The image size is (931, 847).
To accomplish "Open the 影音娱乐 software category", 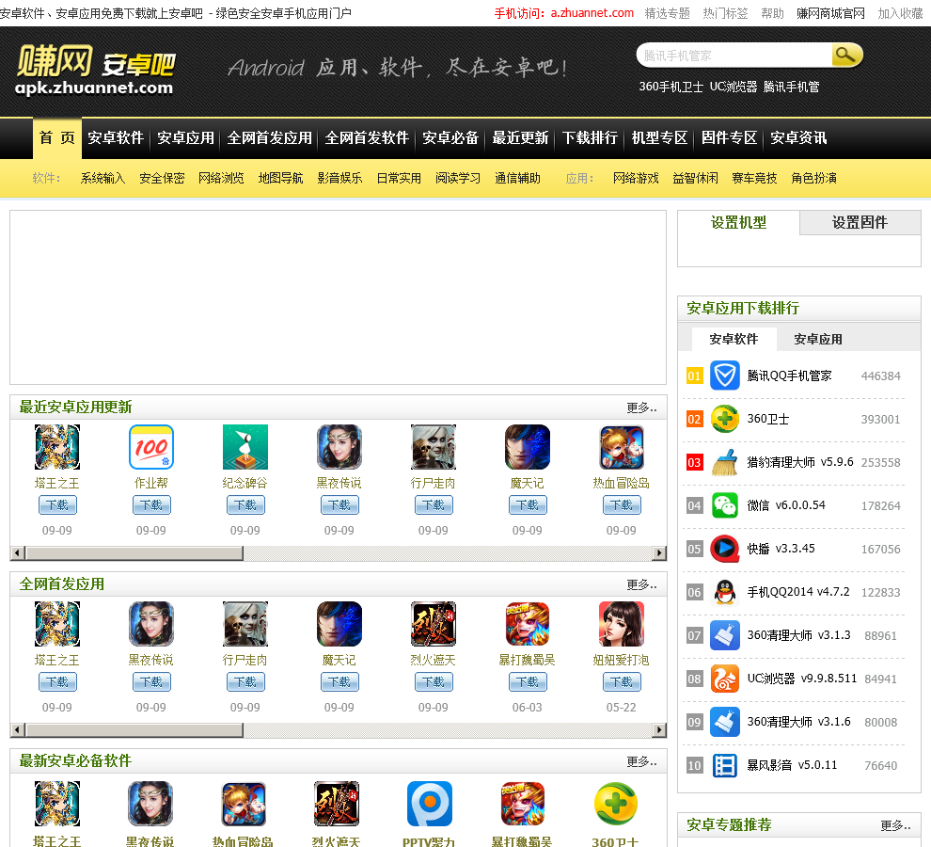I will pyautogui.click(x=339, y=178).
